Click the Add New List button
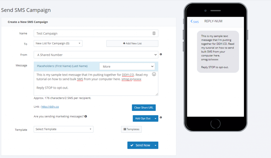The width and height of the screenshot is (271, 158). (132, 43)
